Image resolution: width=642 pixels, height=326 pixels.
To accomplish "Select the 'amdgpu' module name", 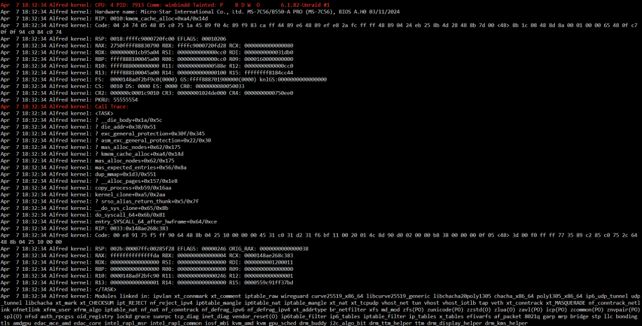I will pyautogui.click(x=22, y=323).
